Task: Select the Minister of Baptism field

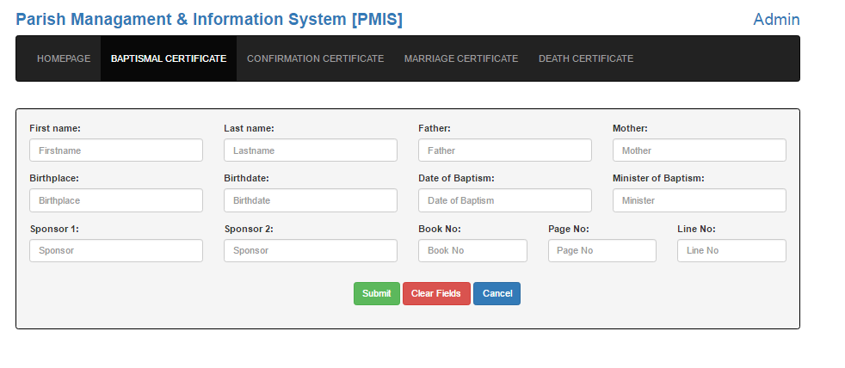Action: [x=700, y=200]
